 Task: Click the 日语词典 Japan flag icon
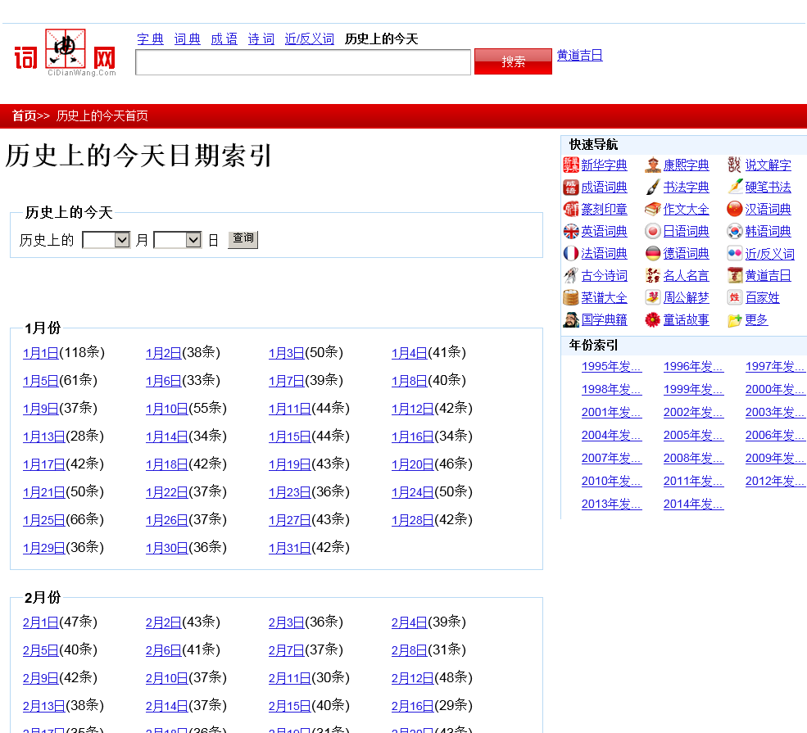[x=653, y=232]
